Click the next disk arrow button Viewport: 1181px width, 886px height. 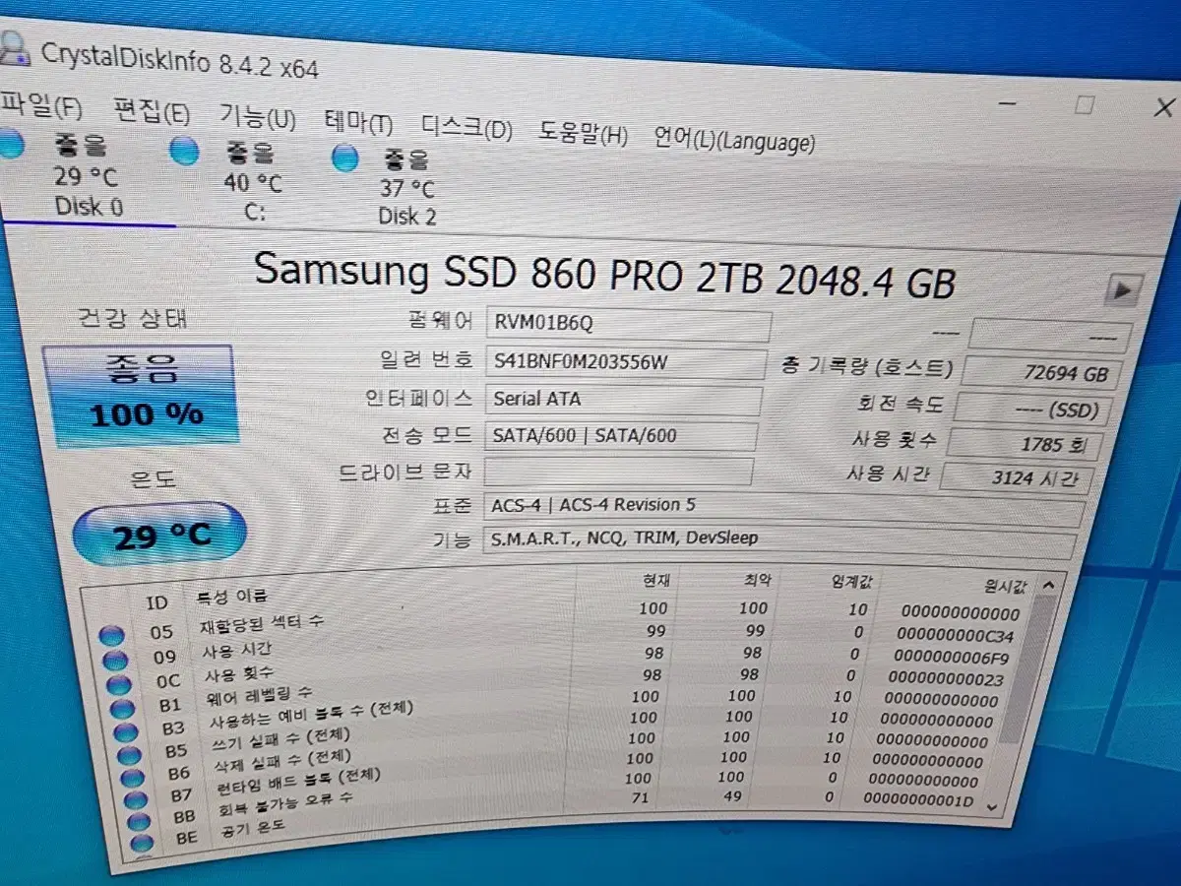pyautogui.click(x=1122, y=290)
